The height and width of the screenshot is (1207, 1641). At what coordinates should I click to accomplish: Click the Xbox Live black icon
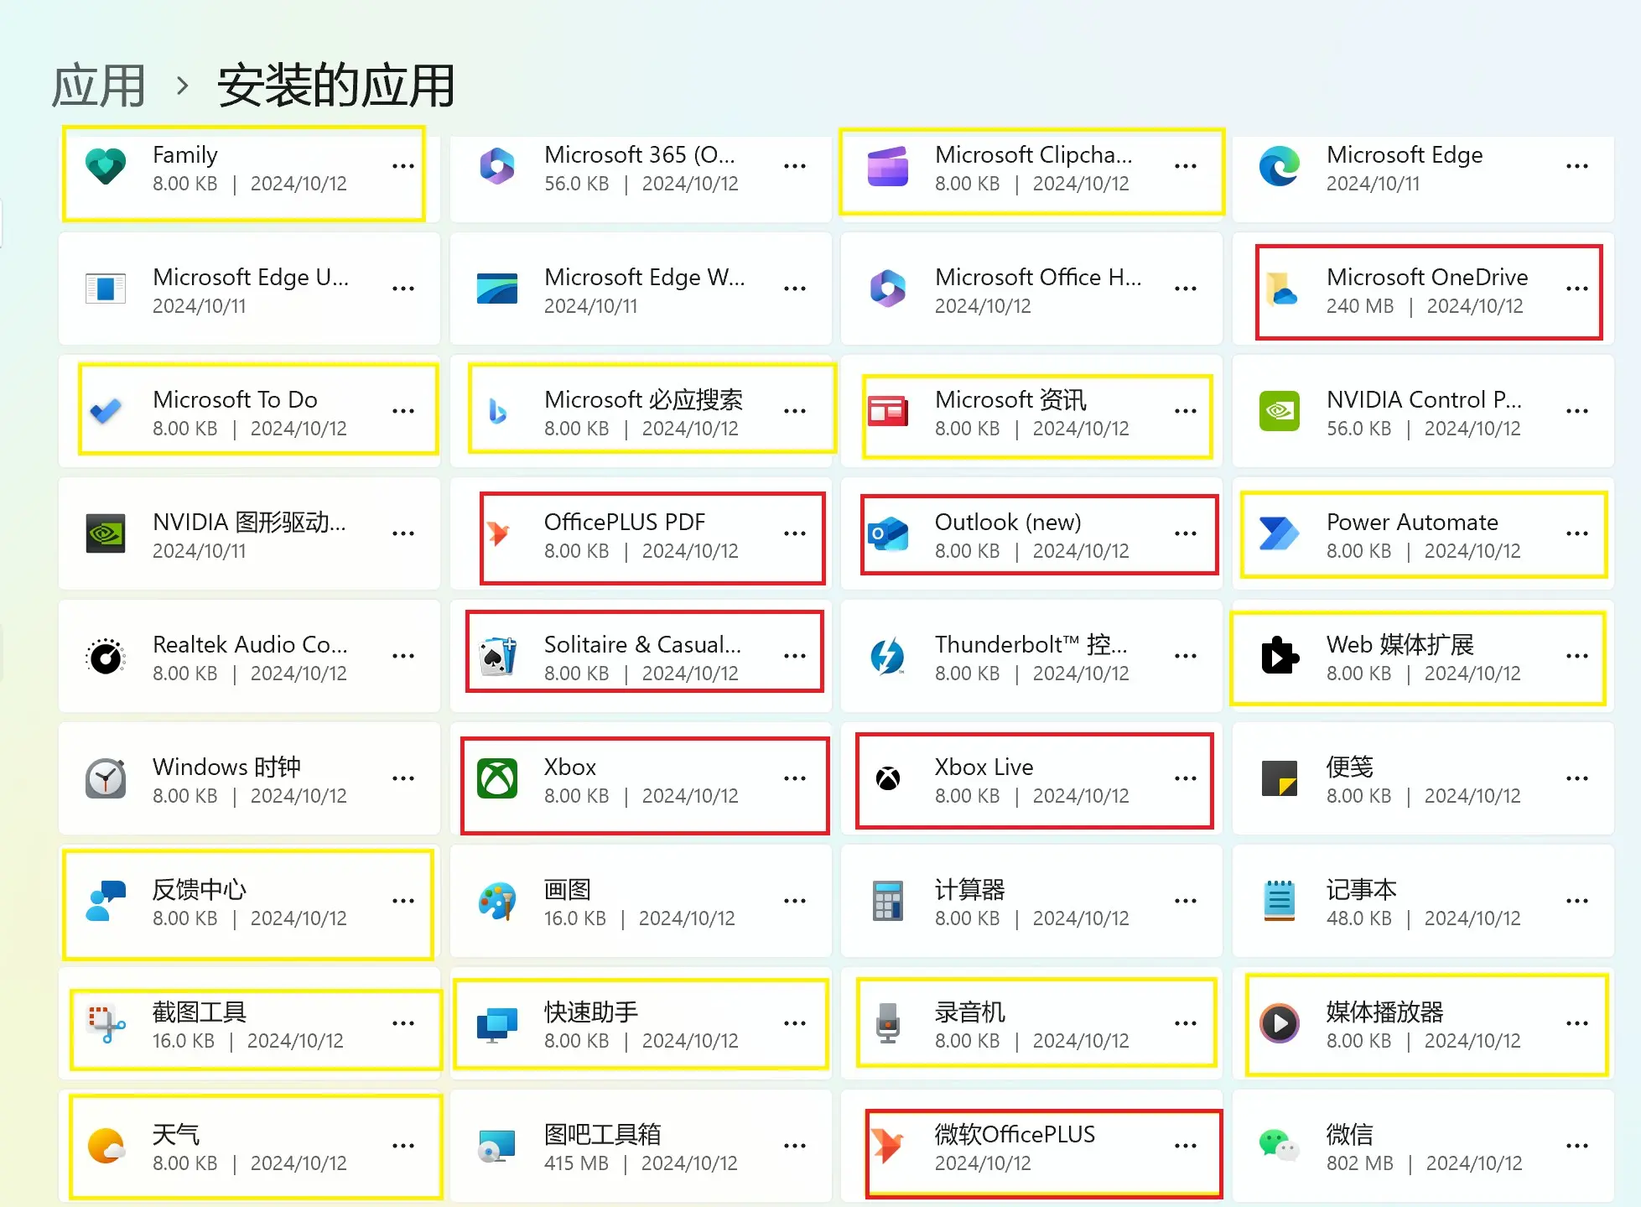pos(888,778)
